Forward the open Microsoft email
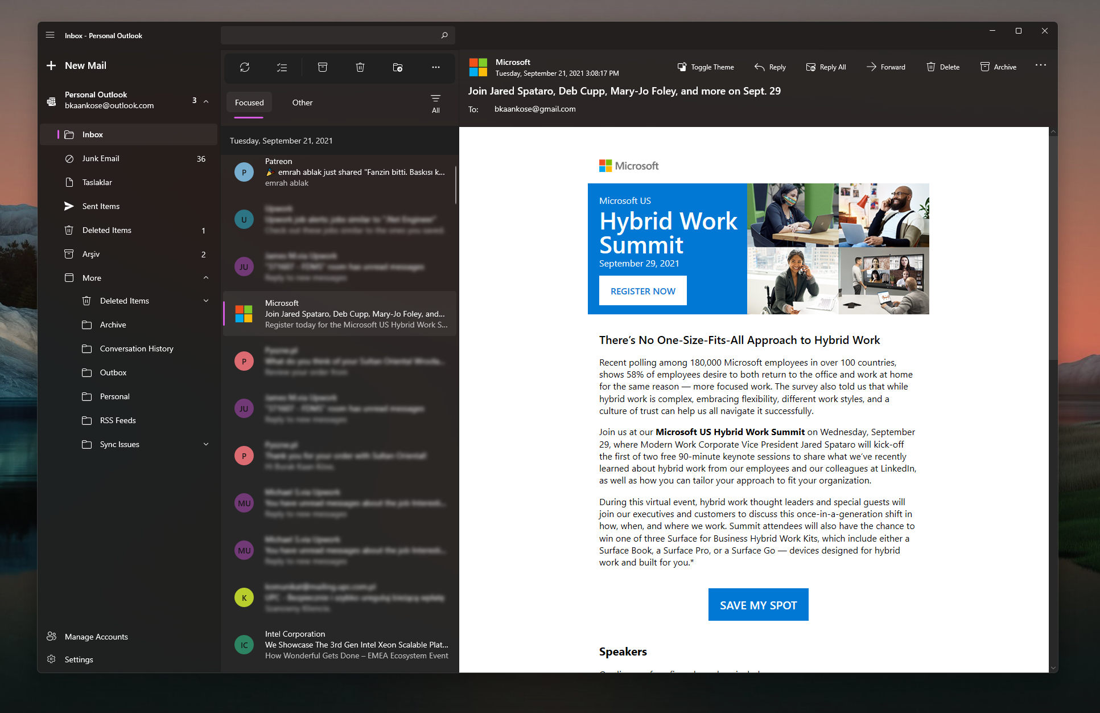This screenshot has height=713, width=1100. click(x=886, y=67)
